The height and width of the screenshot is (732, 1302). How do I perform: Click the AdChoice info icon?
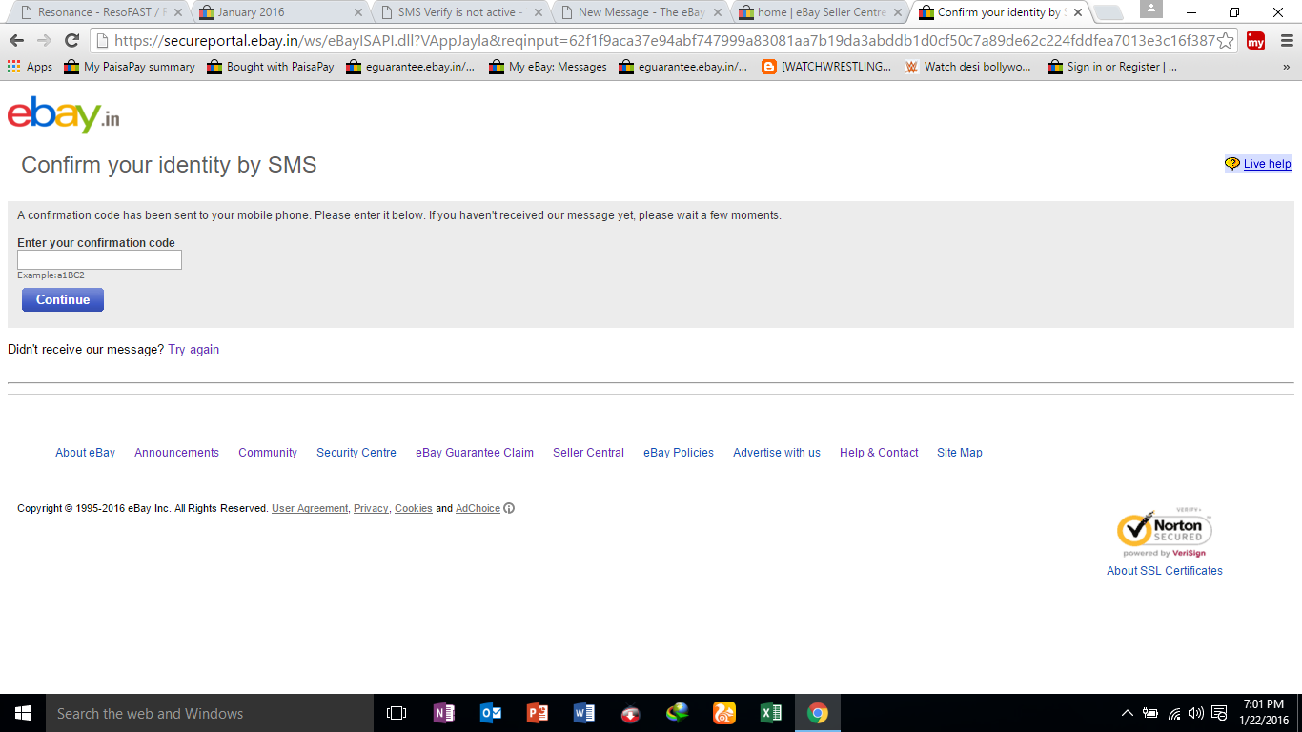click(509, 508)
